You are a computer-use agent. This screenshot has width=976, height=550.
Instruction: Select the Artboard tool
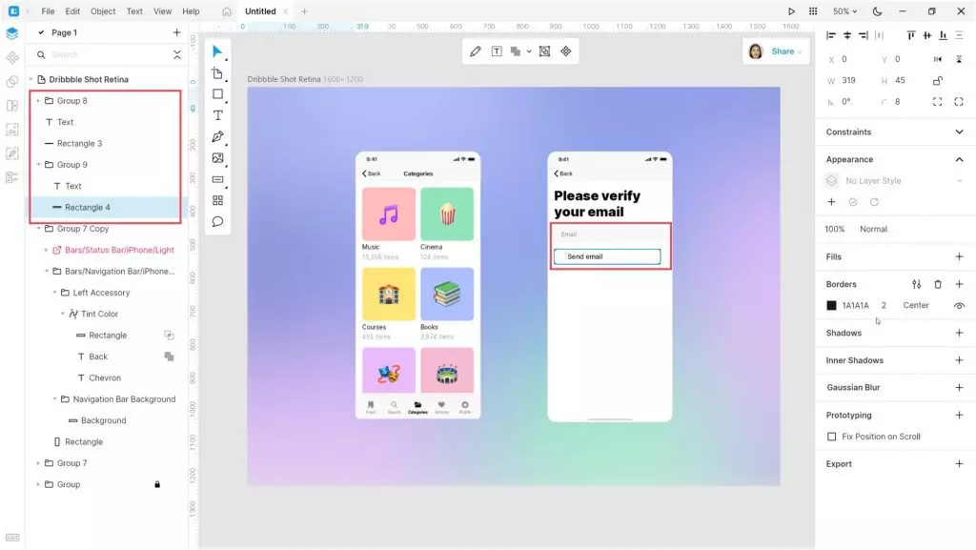coord(217,73)
